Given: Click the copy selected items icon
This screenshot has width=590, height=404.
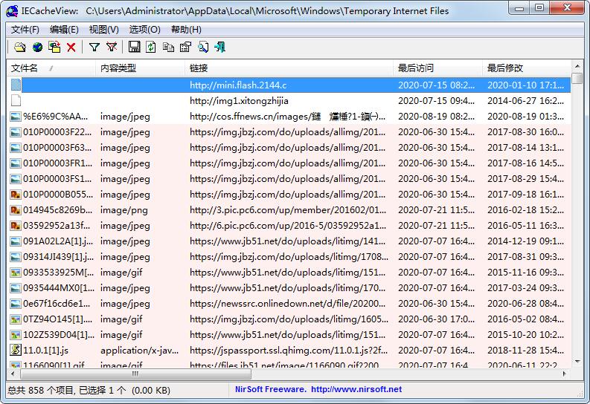Looking at the screenshot, I should point(168,47).
